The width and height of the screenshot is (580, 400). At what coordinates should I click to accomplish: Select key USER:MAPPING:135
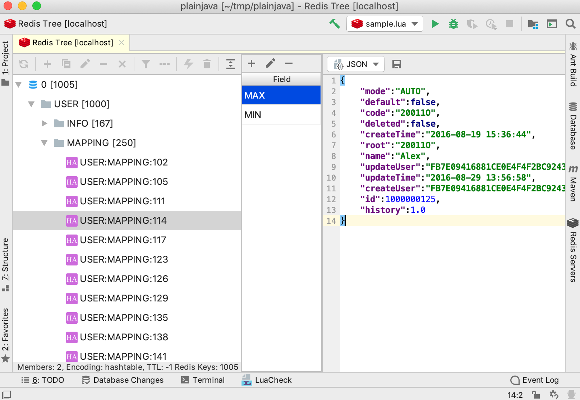pos(124,318)
